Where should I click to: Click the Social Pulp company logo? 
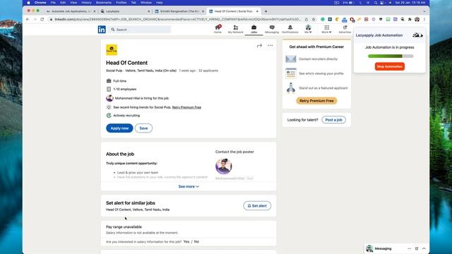112,50
